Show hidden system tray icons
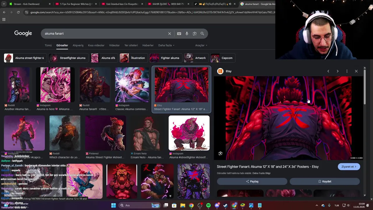This screenshot has height=210, width=373. click(x=317, y=205)
